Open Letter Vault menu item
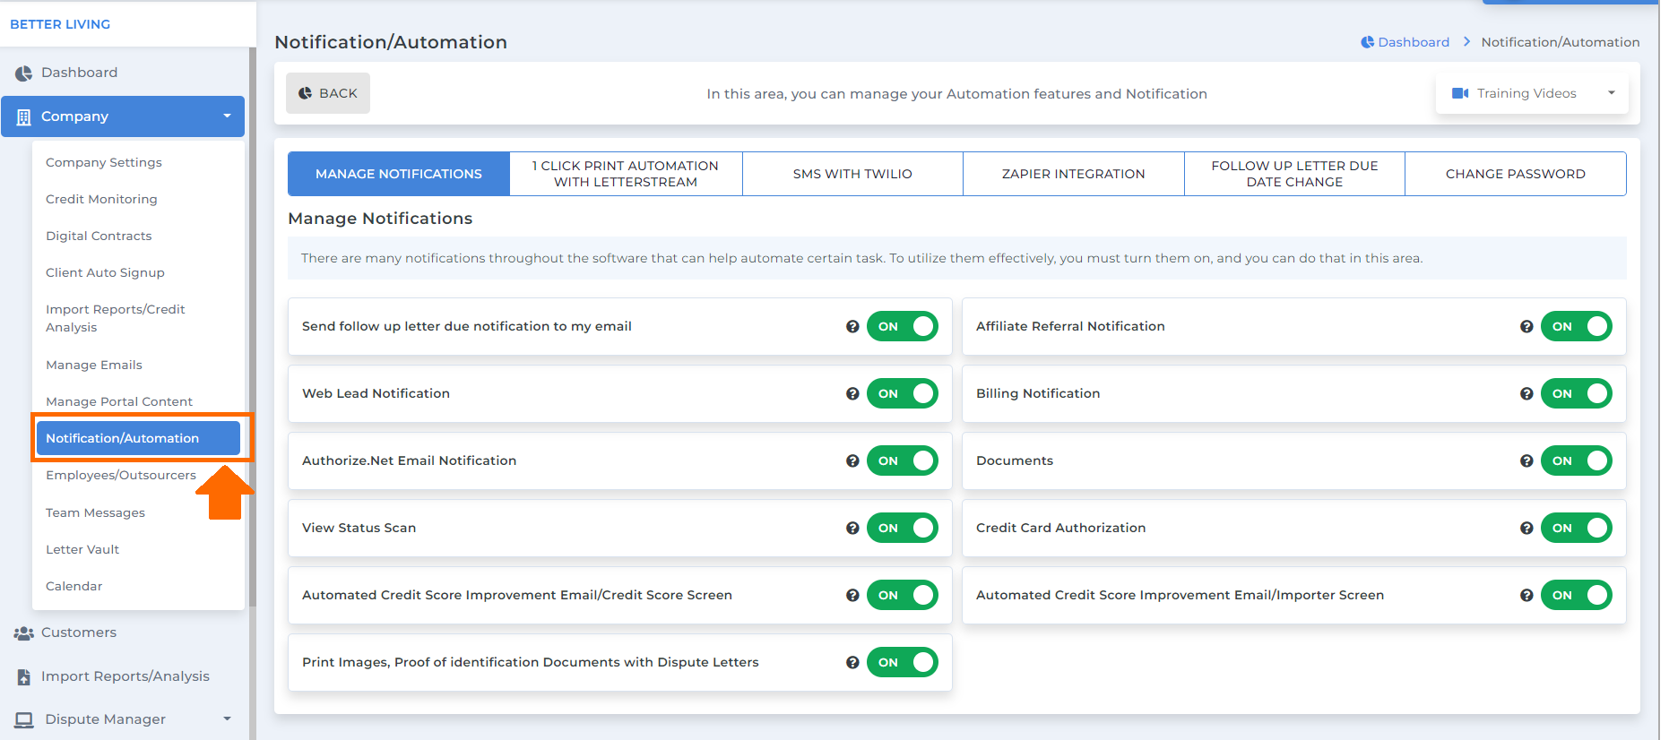The image size is (1669, 740). [82, 549]
